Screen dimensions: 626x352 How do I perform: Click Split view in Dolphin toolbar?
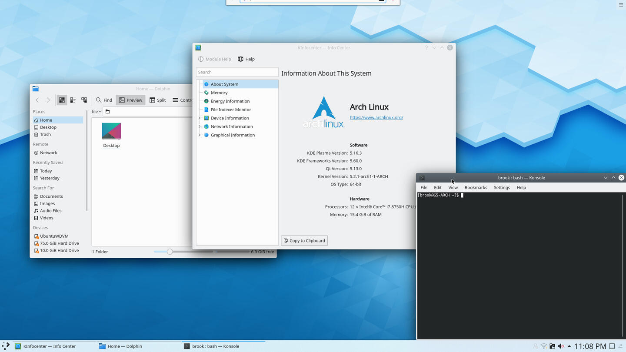click(x=157, y=100)
